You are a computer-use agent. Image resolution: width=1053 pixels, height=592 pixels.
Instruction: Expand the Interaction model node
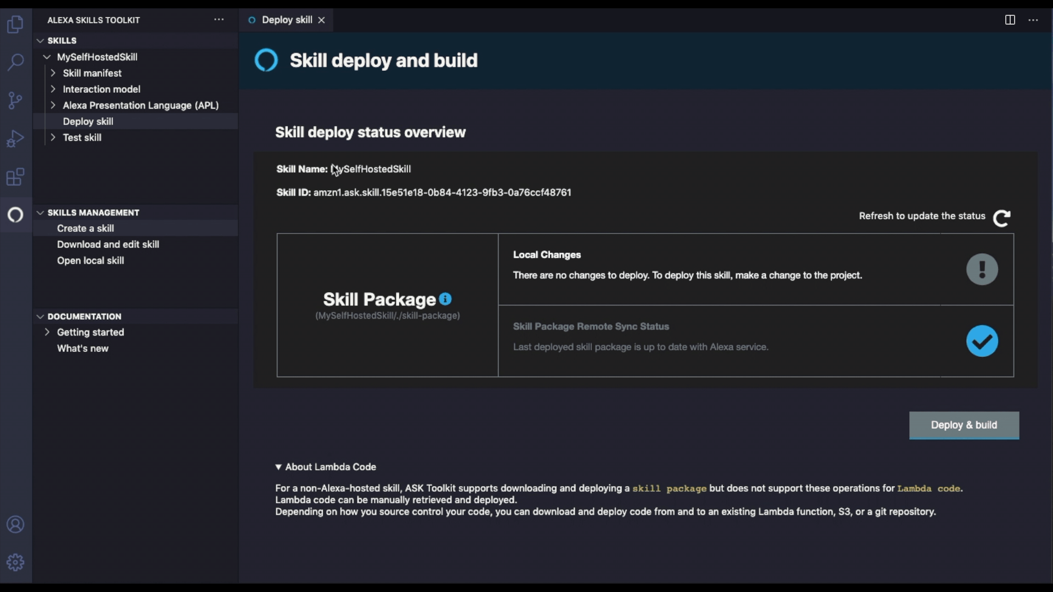pyautogui.click(x=53, y=89)
